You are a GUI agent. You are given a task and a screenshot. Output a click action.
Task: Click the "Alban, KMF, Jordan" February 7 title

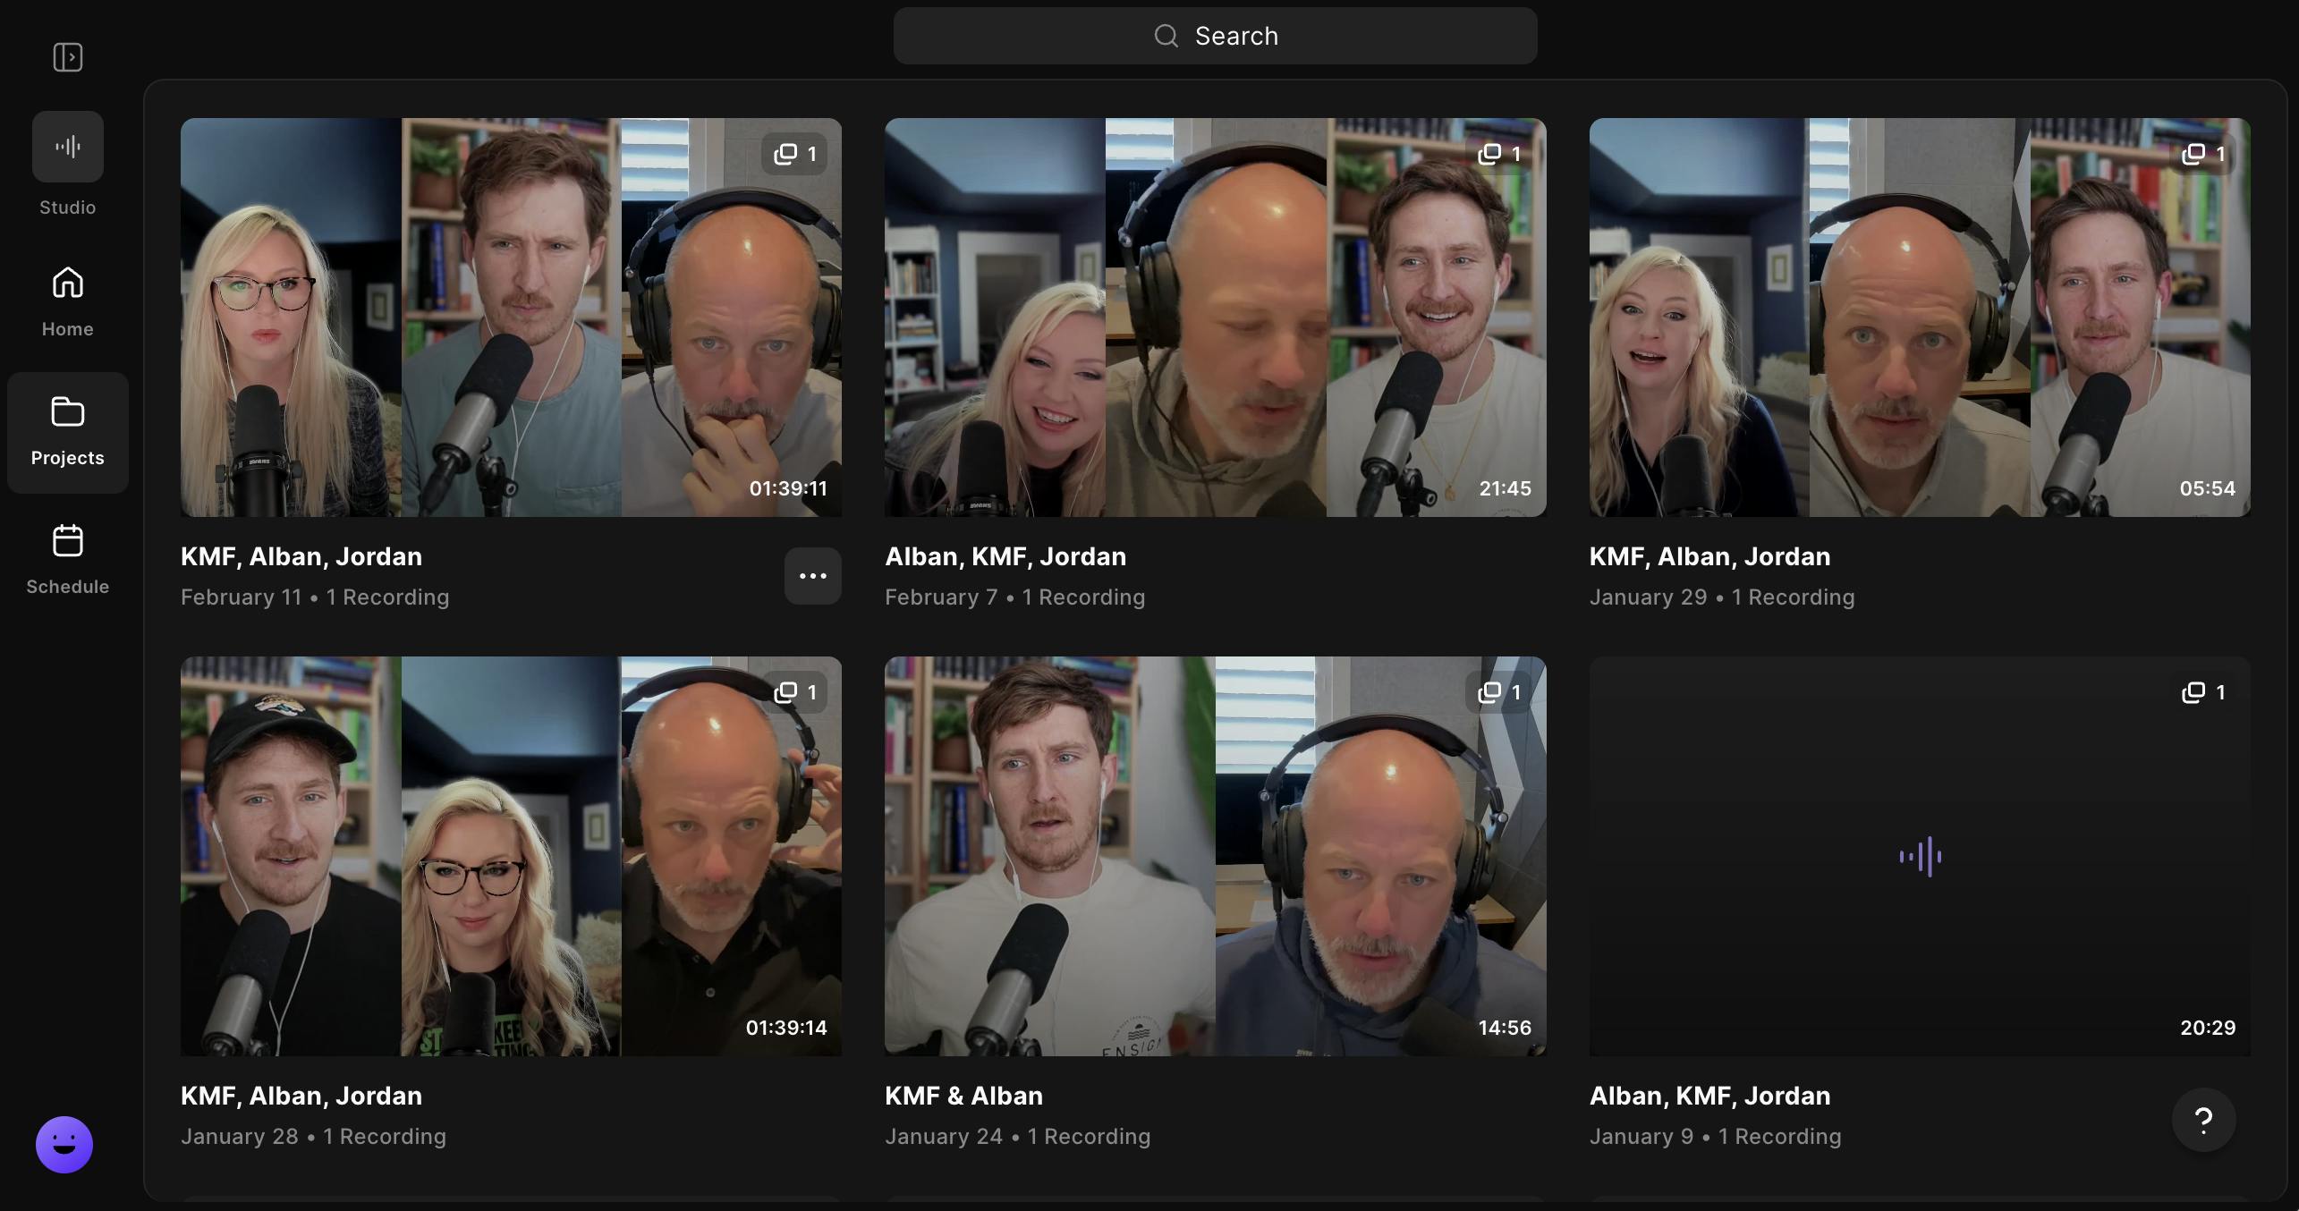coord(1005,556)
